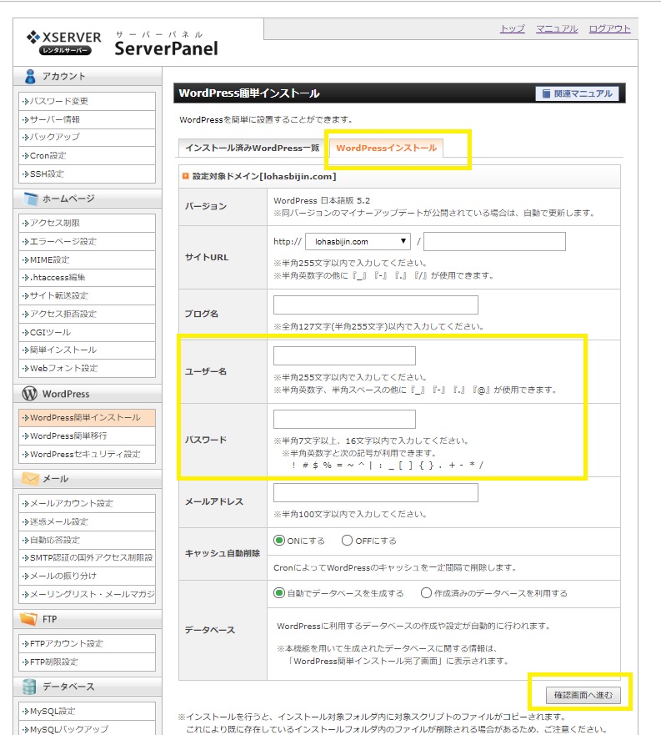Open アクセス制限 menu item

[88, 223]
